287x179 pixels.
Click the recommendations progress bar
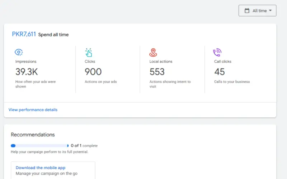click(39, 146)
